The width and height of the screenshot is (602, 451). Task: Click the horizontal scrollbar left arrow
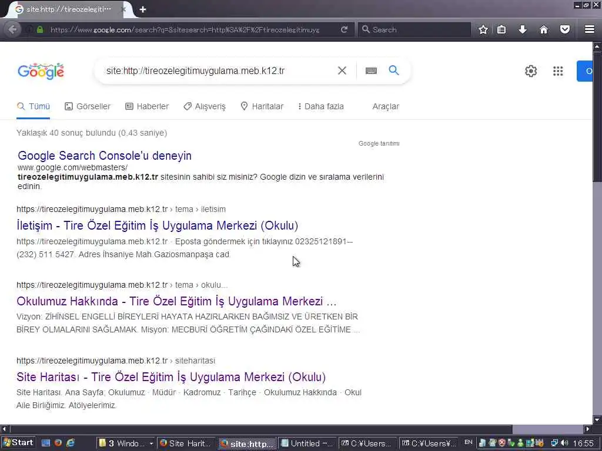tap(4, 429)
